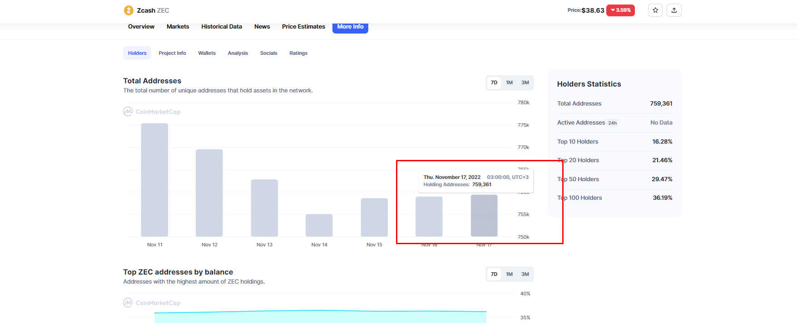Click the 759,361 total in Holders Statistics

[x=661, y=103]
